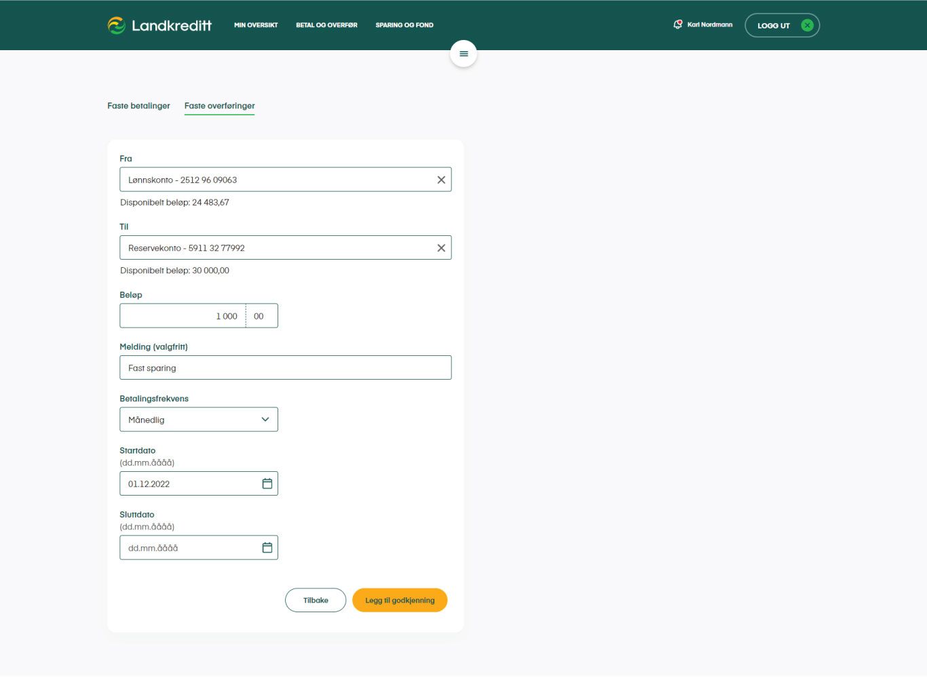The width and height of the screenshot is (927, 678).
Task: Expand the Betalingsfrekvens dropdown showing Månedlig
Action: click(199, 420)
